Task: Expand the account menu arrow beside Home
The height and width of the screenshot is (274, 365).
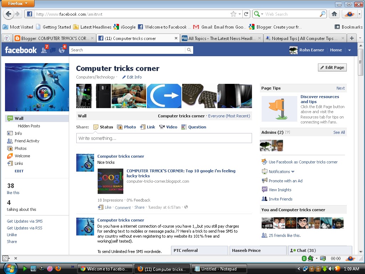Action: [x=349, y=50]
